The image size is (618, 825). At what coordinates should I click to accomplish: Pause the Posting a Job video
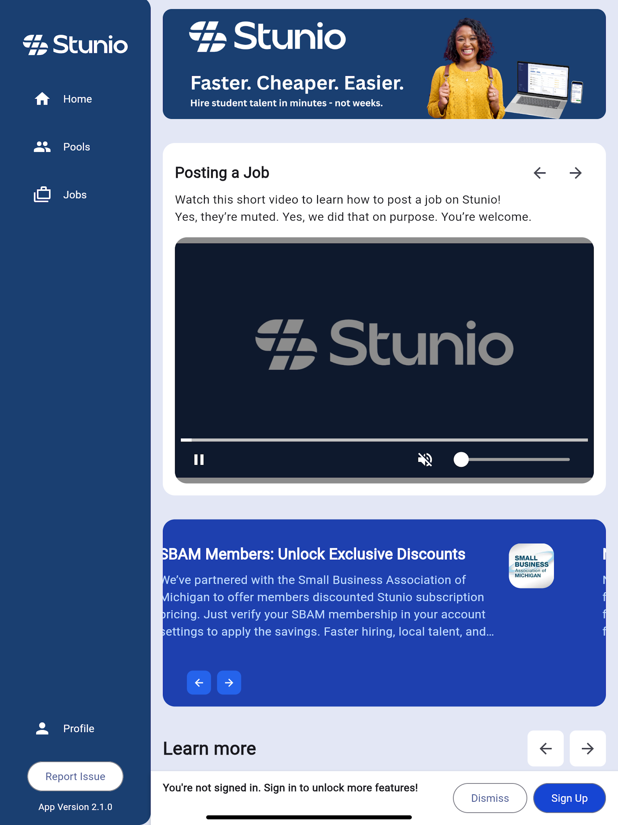(x=199, y=460)
